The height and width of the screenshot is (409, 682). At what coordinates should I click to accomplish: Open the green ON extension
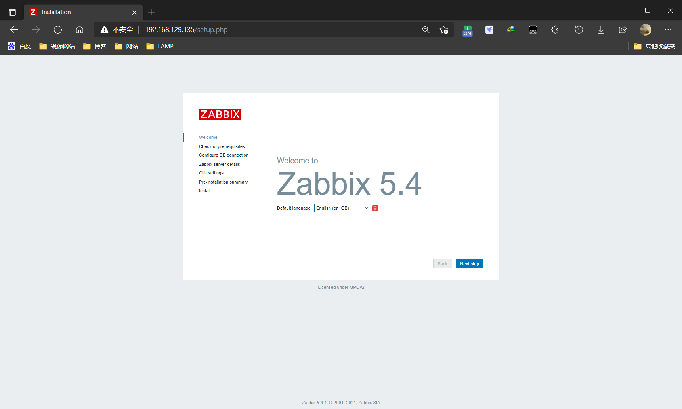tap(468, 30)
